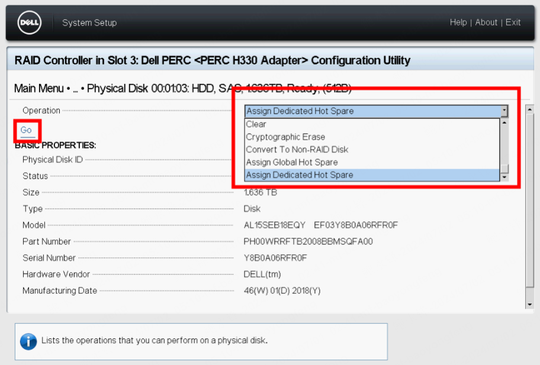Click the Size value 1.636 TB
Screen dimensions: 540x365
point(261,192)
